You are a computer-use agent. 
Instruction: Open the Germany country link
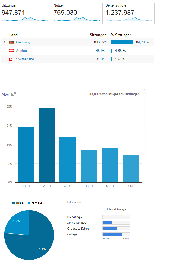pyautogui.click(x=23, y=42)
